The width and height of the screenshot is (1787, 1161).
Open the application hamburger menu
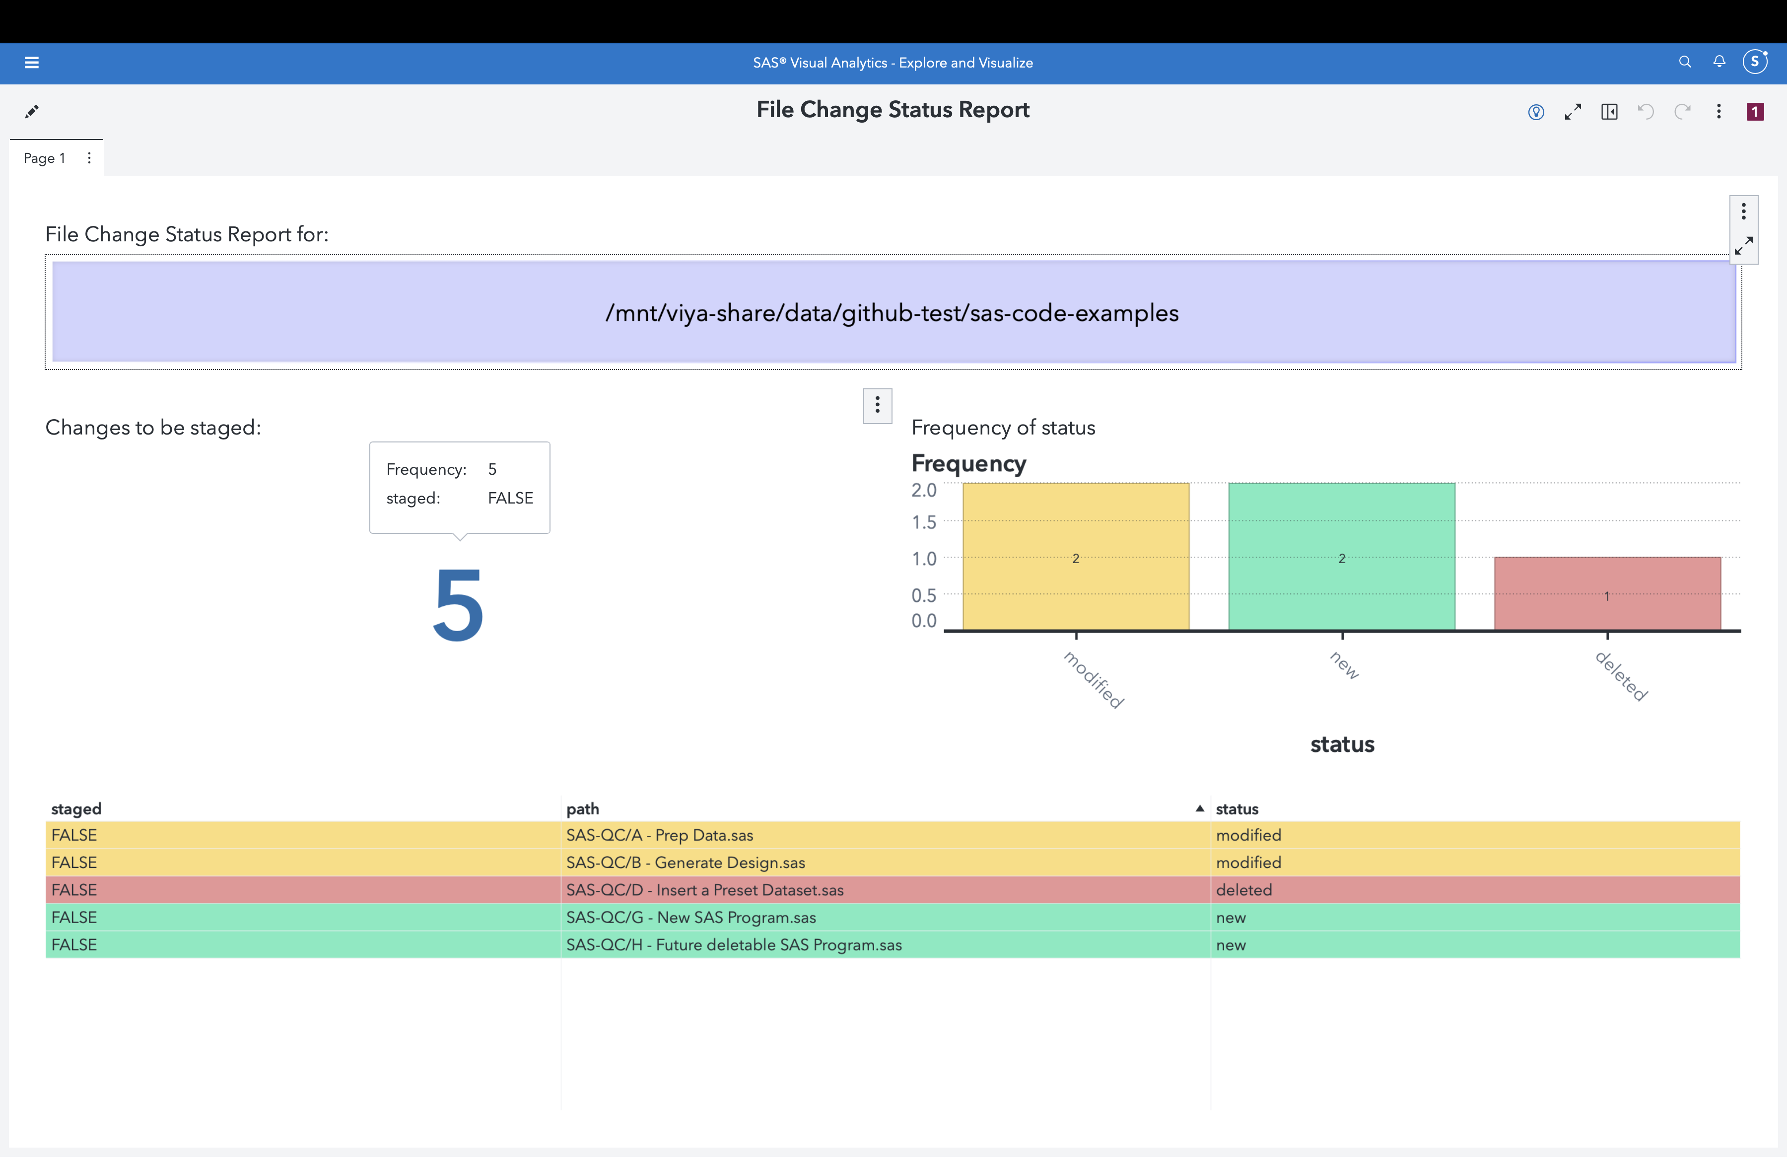coord(32,63)
